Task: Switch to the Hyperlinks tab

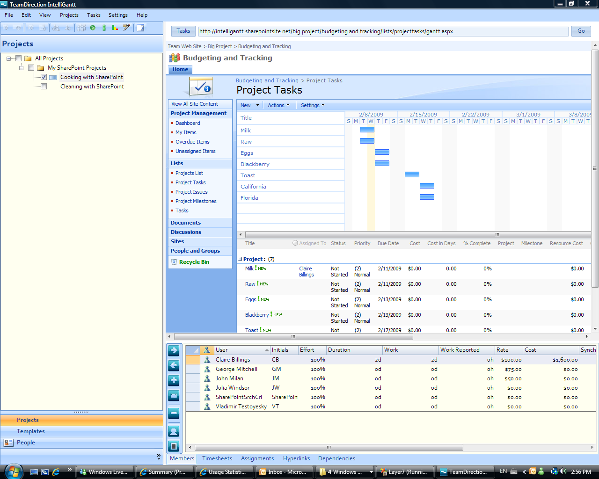Action: pyautogui.click(x=296, y=458)
